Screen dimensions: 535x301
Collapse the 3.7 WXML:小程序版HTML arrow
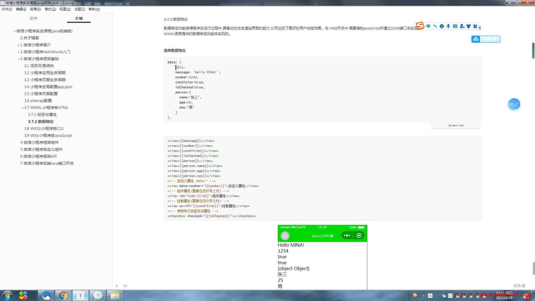pos(23,108)
